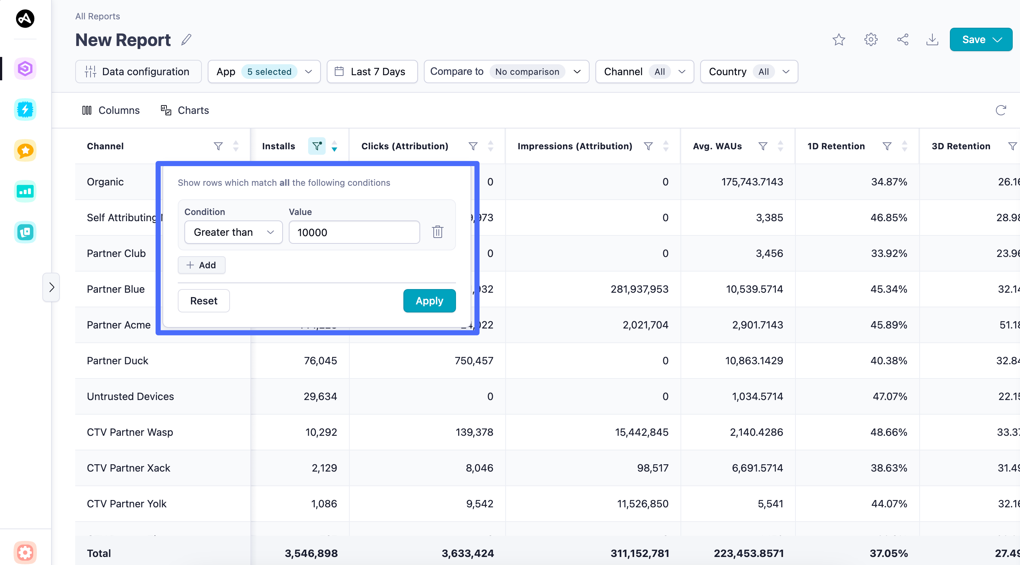Click the refresh table icon
The width and height of the screenshot is (1020, 565).
[x=1001, y=110]
